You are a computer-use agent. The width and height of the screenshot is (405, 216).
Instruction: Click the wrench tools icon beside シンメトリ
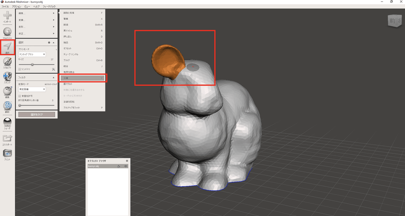tap(54, 69)
